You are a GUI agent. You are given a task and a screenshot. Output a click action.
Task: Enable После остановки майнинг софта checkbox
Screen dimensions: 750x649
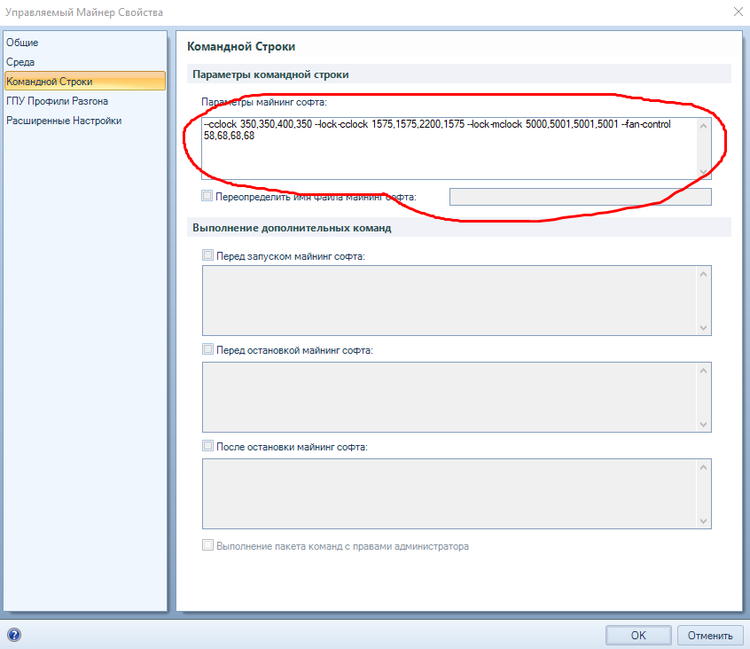(x=207, y=446)
